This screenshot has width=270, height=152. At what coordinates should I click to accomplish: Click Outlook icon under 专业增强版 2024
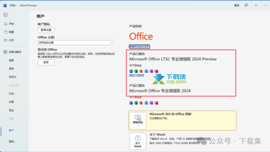pos(146,103)
